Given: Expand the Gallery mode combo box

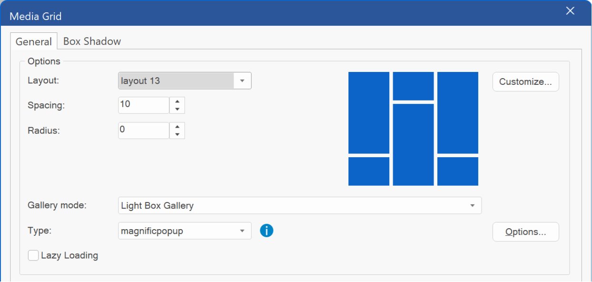Looking at the screenshot, I should pos(300,206).
